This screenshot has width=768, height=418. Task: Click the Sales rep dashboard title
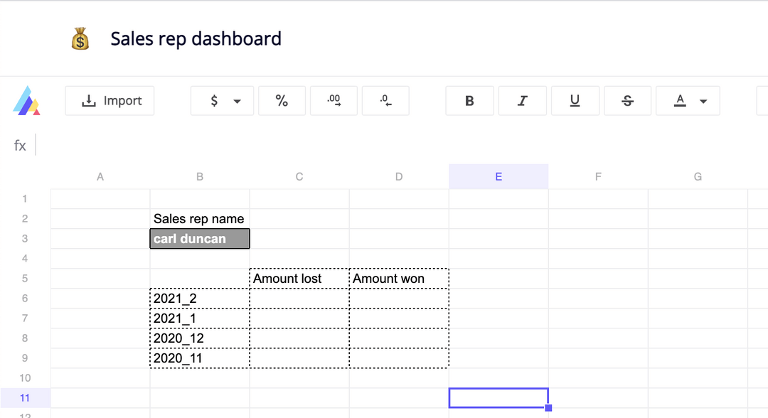pyautogui.click(x=196, y=38)
